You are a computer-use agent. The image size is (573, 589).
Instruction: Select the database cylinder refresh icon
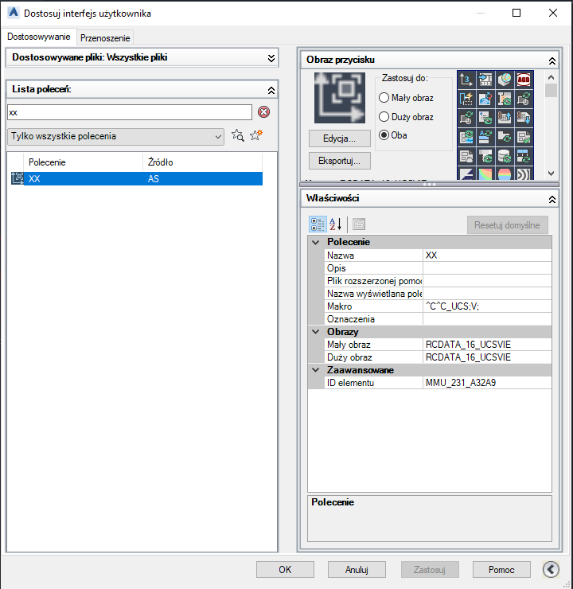[505, 156]
